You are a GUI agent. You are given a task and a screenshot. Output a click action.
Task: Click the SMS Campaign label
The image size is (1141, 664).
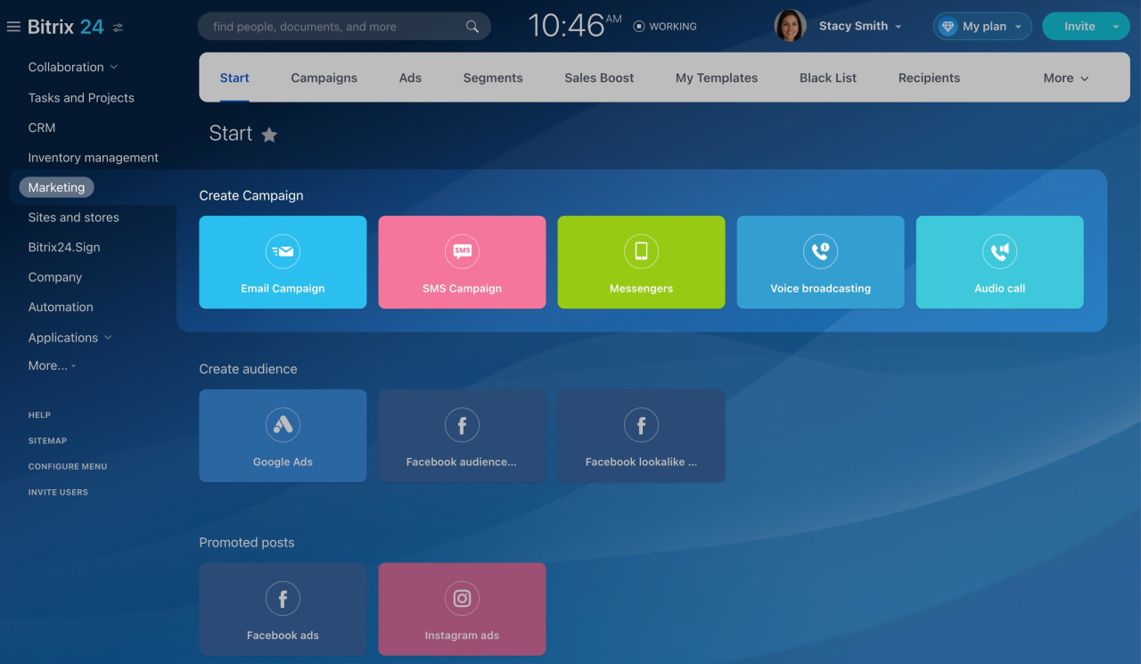pyautogui.click(x=462, y=289)
